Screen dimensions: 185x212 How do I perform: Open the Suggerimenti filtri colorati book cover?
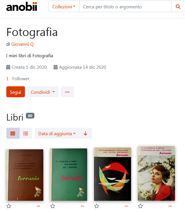point(113,175)
